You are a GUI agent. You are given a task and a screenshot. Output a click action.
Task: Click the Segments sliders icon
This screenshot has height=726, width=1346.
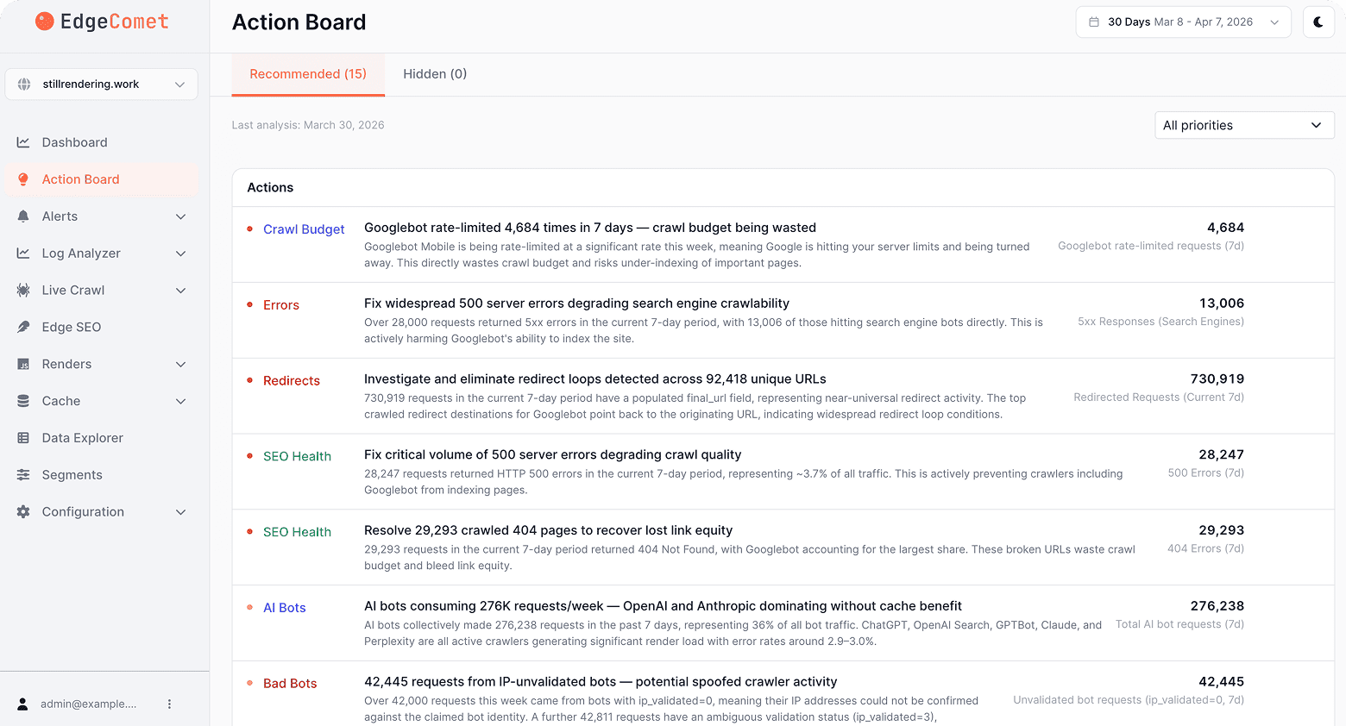(x=23, y=475)
